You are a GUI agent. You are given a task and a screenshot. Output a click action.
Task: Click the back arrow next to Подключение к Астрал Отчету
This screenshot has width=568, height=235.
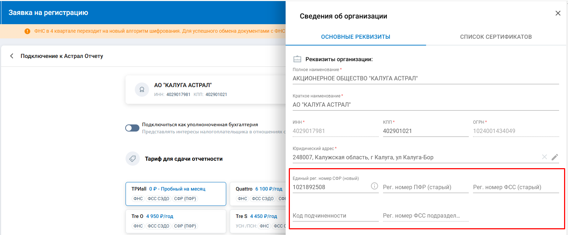tap(12, 56)
